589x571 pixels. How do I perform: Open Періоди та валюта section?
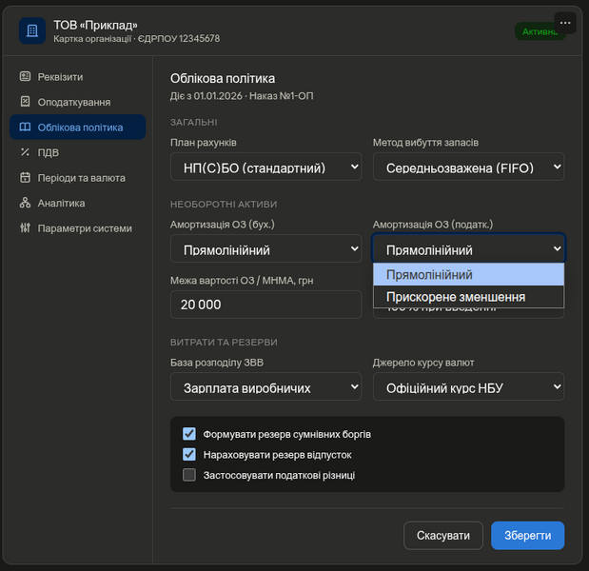[78, 177]
